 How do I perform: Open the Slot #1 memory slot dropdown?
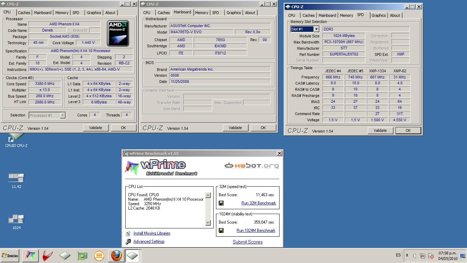coord(305,29)
